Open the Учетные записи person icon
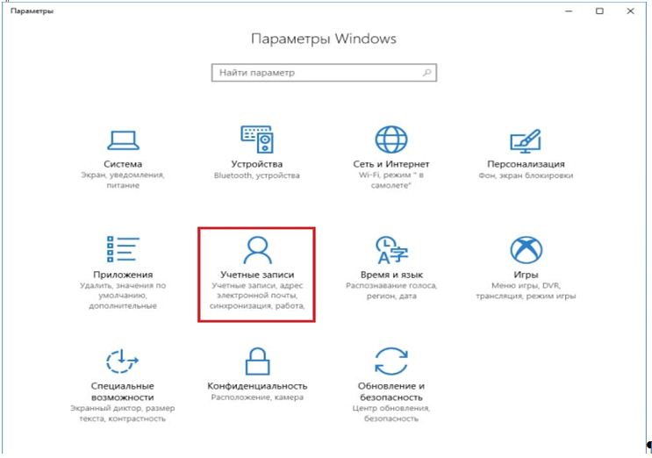Viewport: 652px width, 458px height. pyautogui.click(x=257, y=250)
